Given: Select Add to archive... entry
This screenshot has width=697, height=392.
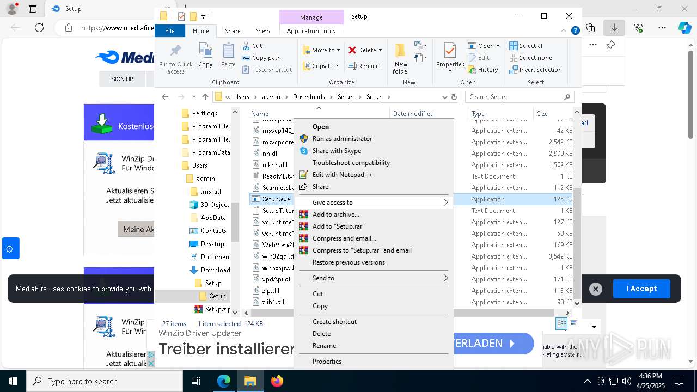Looking at the screenshot, I should pos(374,215).
